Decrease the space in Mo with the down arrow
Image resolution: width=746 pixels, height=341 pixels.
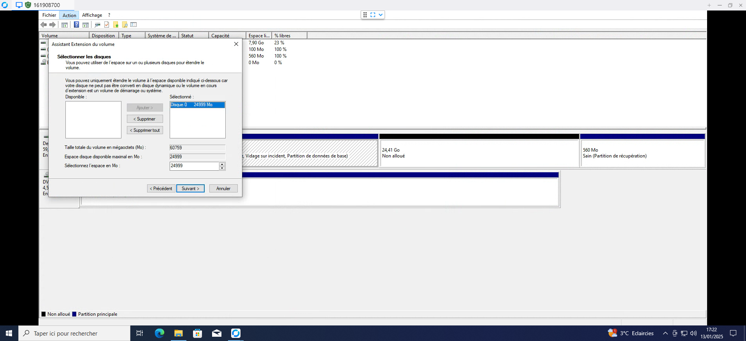222,168
